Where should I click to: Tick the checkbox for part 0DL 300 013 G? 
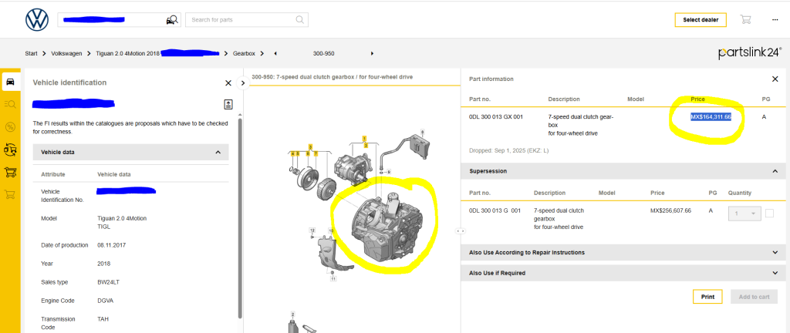[769, 214]
